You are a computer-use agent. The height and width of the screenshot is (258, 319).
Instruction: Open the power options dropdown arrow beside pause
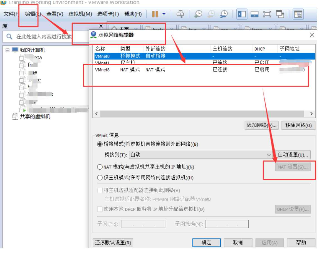click(164, 14)
